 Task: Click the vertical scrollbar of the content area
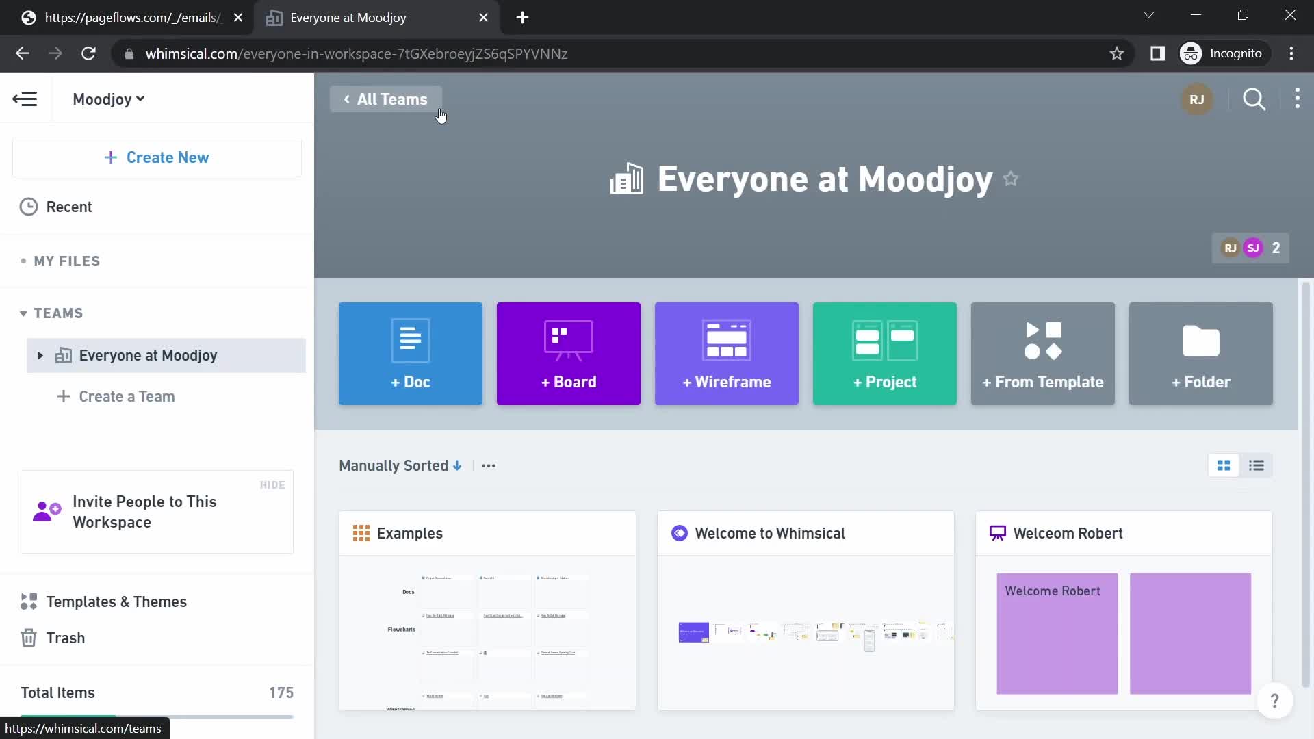[x=1306, y=483]
